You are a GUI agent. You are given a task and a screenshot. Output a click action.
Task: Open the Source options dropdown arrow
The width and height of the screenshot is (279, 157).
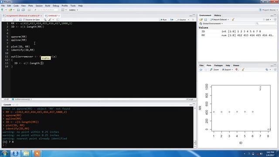[188, 20]
